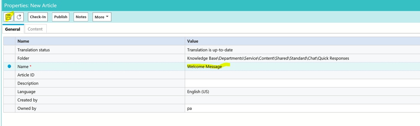420x126 pixels.
Task: Click the Name field with Welcome Message
Action: [x=302, y=66]
